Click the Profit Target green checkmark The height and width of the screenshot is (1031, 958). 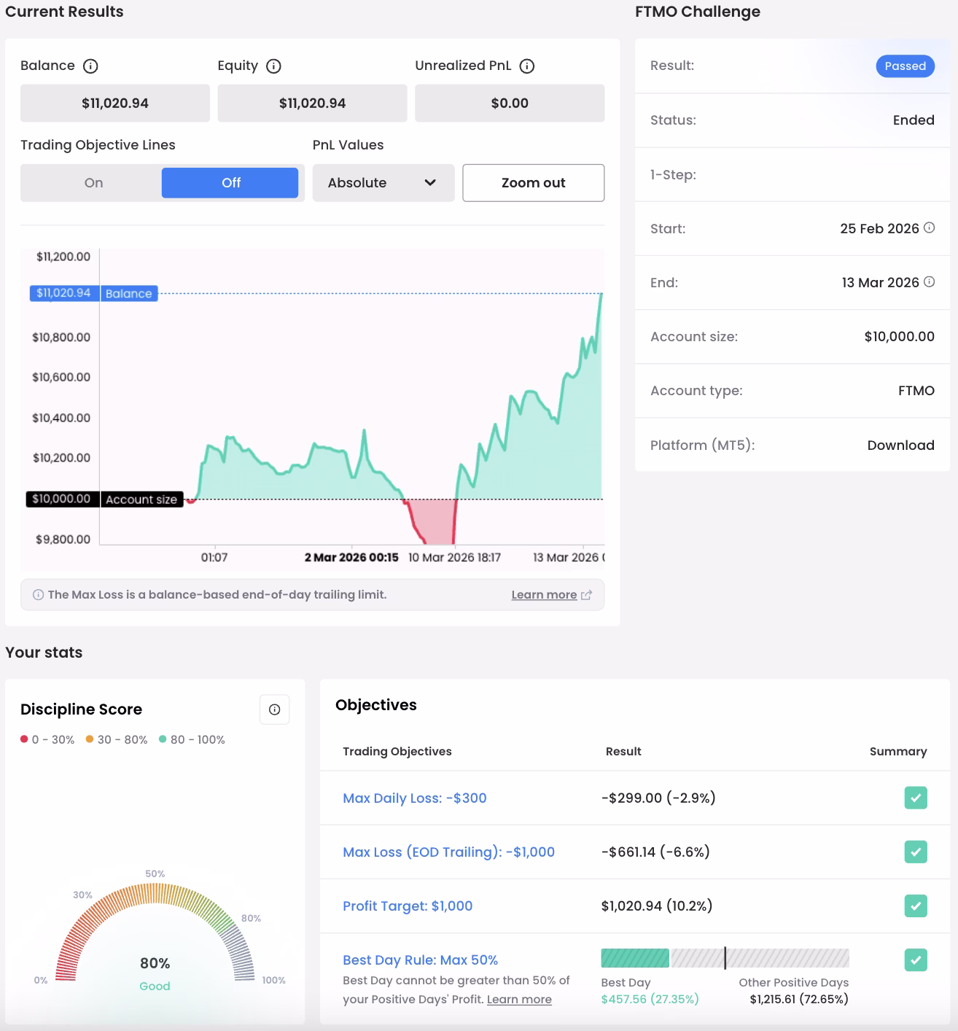click(x=916, y=906)
